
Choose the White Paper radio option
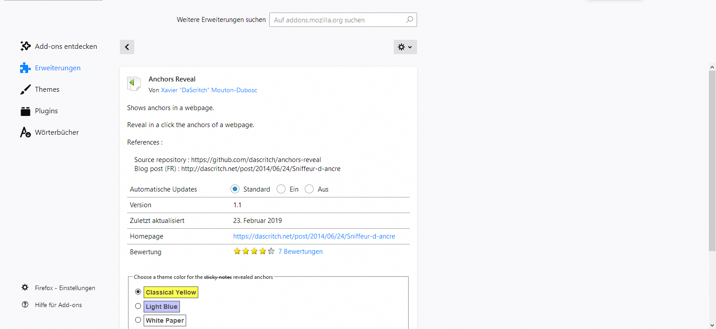click(138, 320)
